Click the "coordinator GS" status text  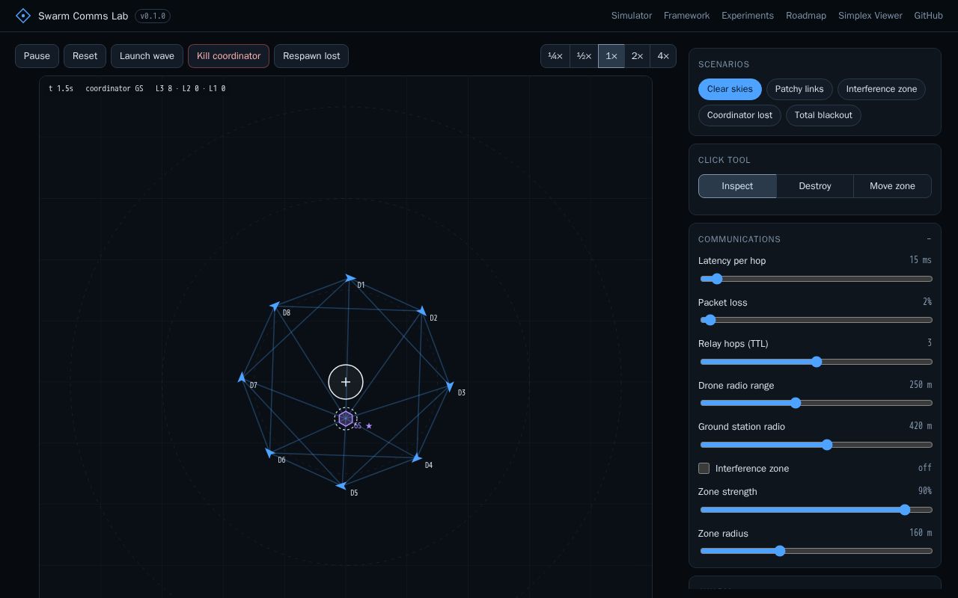coord(115,88)
